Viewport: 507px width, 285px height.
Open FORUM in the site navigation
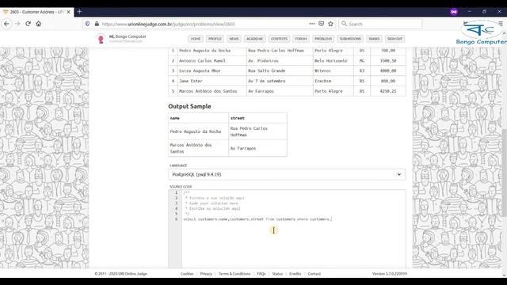(301, 39)
